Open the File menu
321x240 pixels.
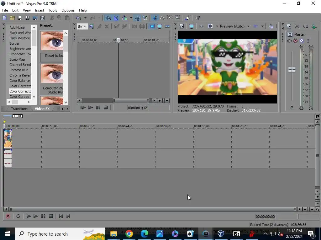pyautogui.click(x=5, y=10)
